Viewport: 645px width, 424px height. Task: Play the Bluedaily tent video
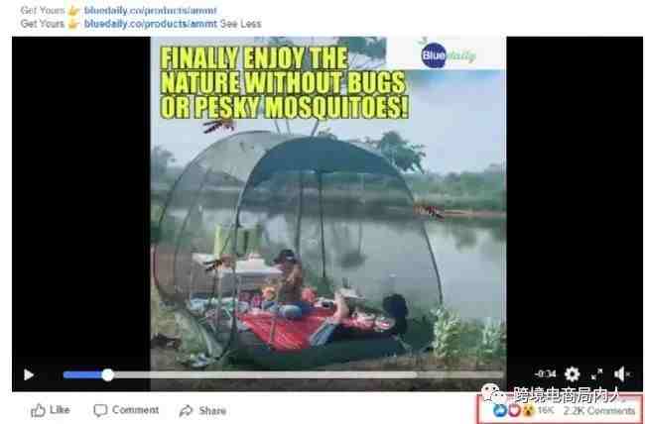coord(29,374)
